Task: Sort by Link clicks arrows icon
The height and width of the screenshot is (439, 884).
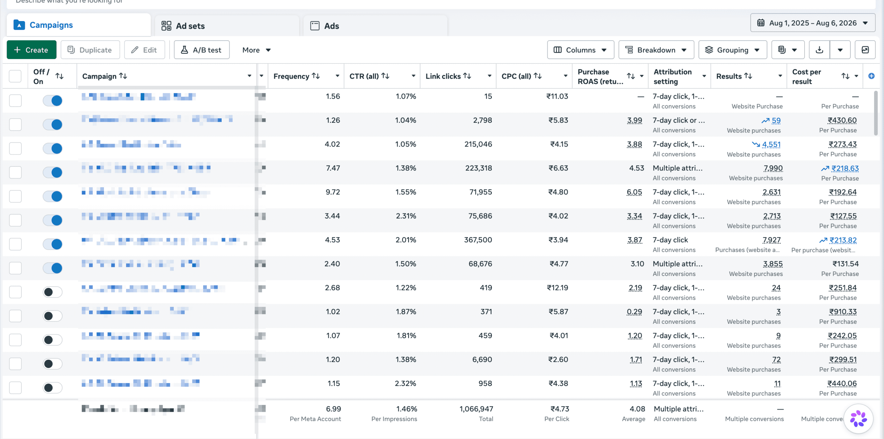Action: click(467, 76)
